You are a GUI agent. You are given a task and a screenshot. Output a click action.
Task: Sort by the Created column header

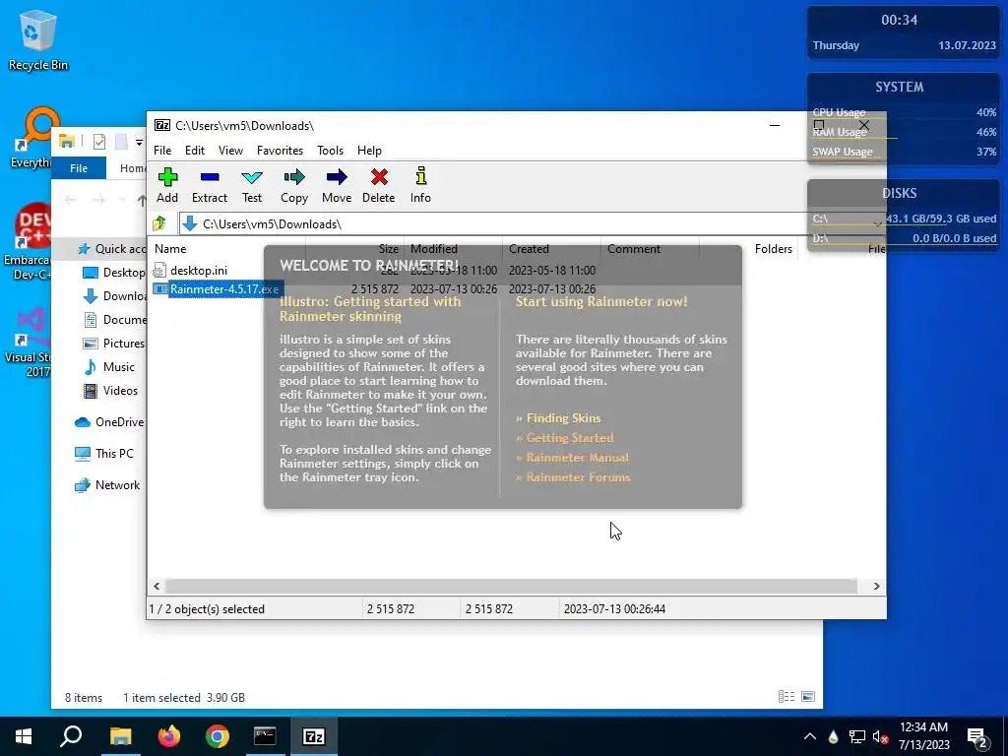[x=551, y=249]
